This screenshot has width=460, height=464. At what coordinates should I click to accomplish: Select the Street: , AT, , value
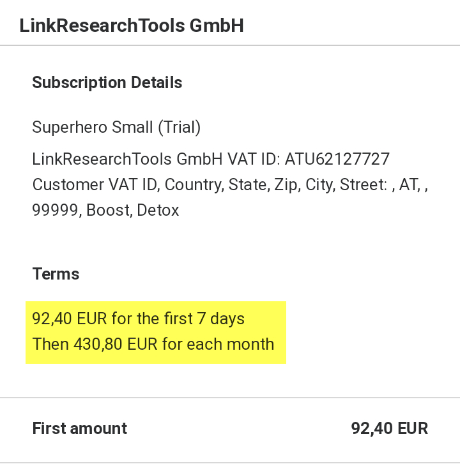pyautogui.click(x=384, y=185)
